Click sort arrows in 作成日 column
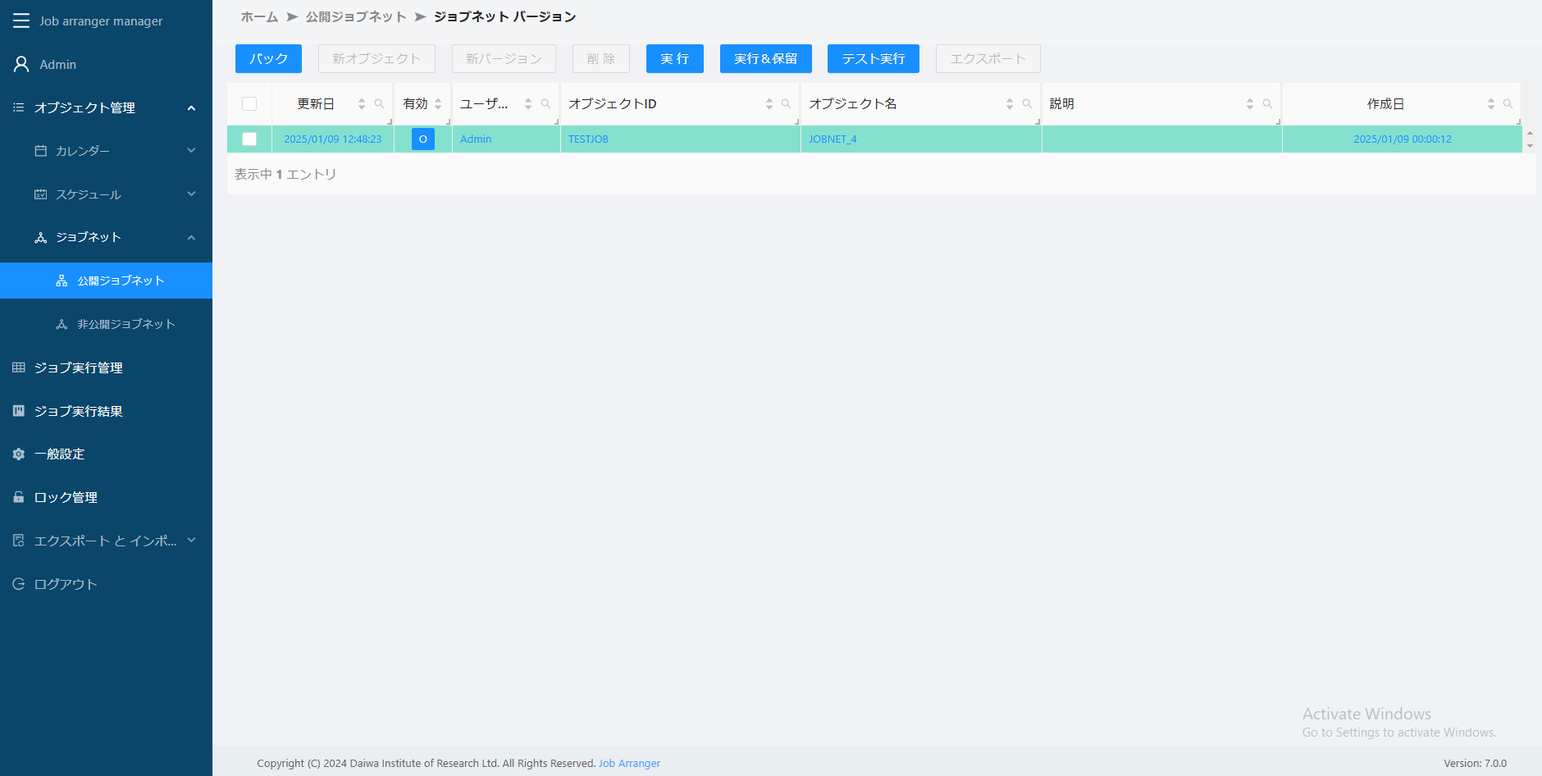The width and height of the screenshot is (1542, 776). pos(1490,104)
